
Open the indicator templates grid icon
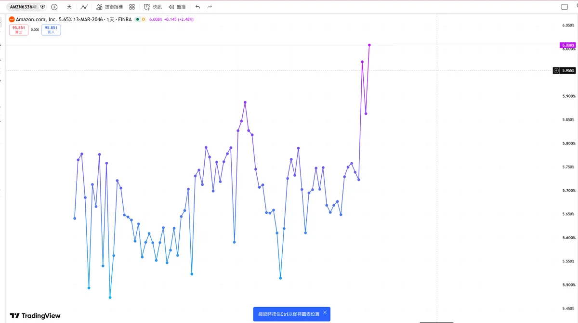click(x=132, y=7)
